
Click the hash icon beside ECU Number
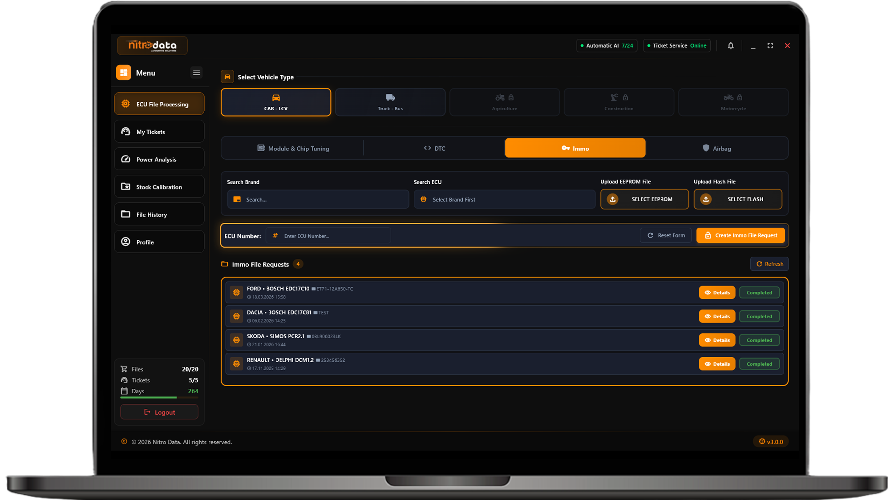(275, 236)
